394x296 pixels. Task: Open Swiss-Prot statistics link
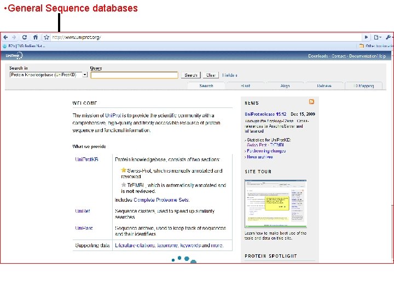[x=256, y=145]
